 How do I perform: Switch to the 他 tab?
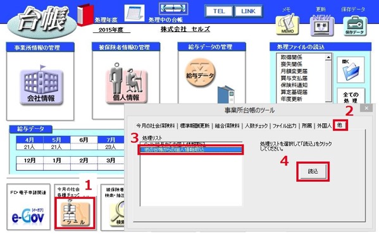pyautogui.click(x=340, y=125)
